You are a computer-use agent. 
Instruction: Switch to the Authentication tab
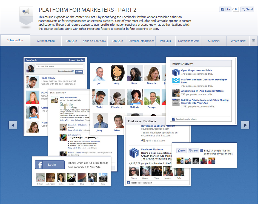[x=46, y=41]
